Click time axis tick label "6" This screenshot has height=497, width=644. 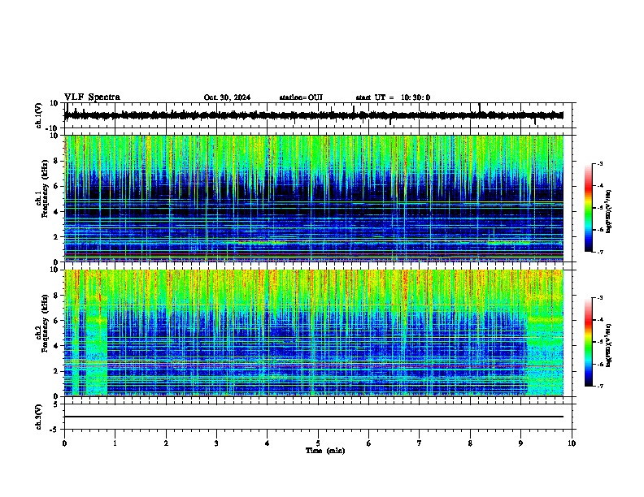pos(369,443)
